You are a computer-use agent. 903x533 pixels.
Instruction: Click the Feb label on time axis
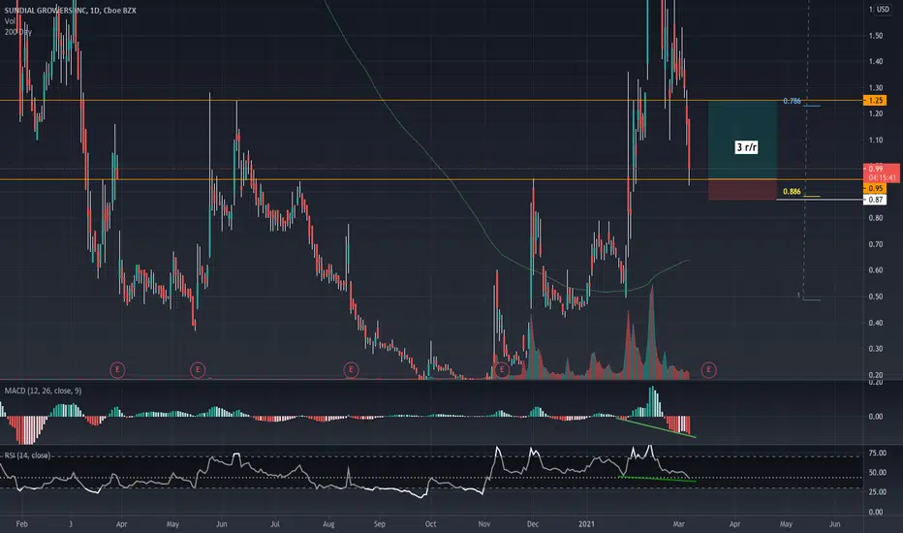coord(22,523)
